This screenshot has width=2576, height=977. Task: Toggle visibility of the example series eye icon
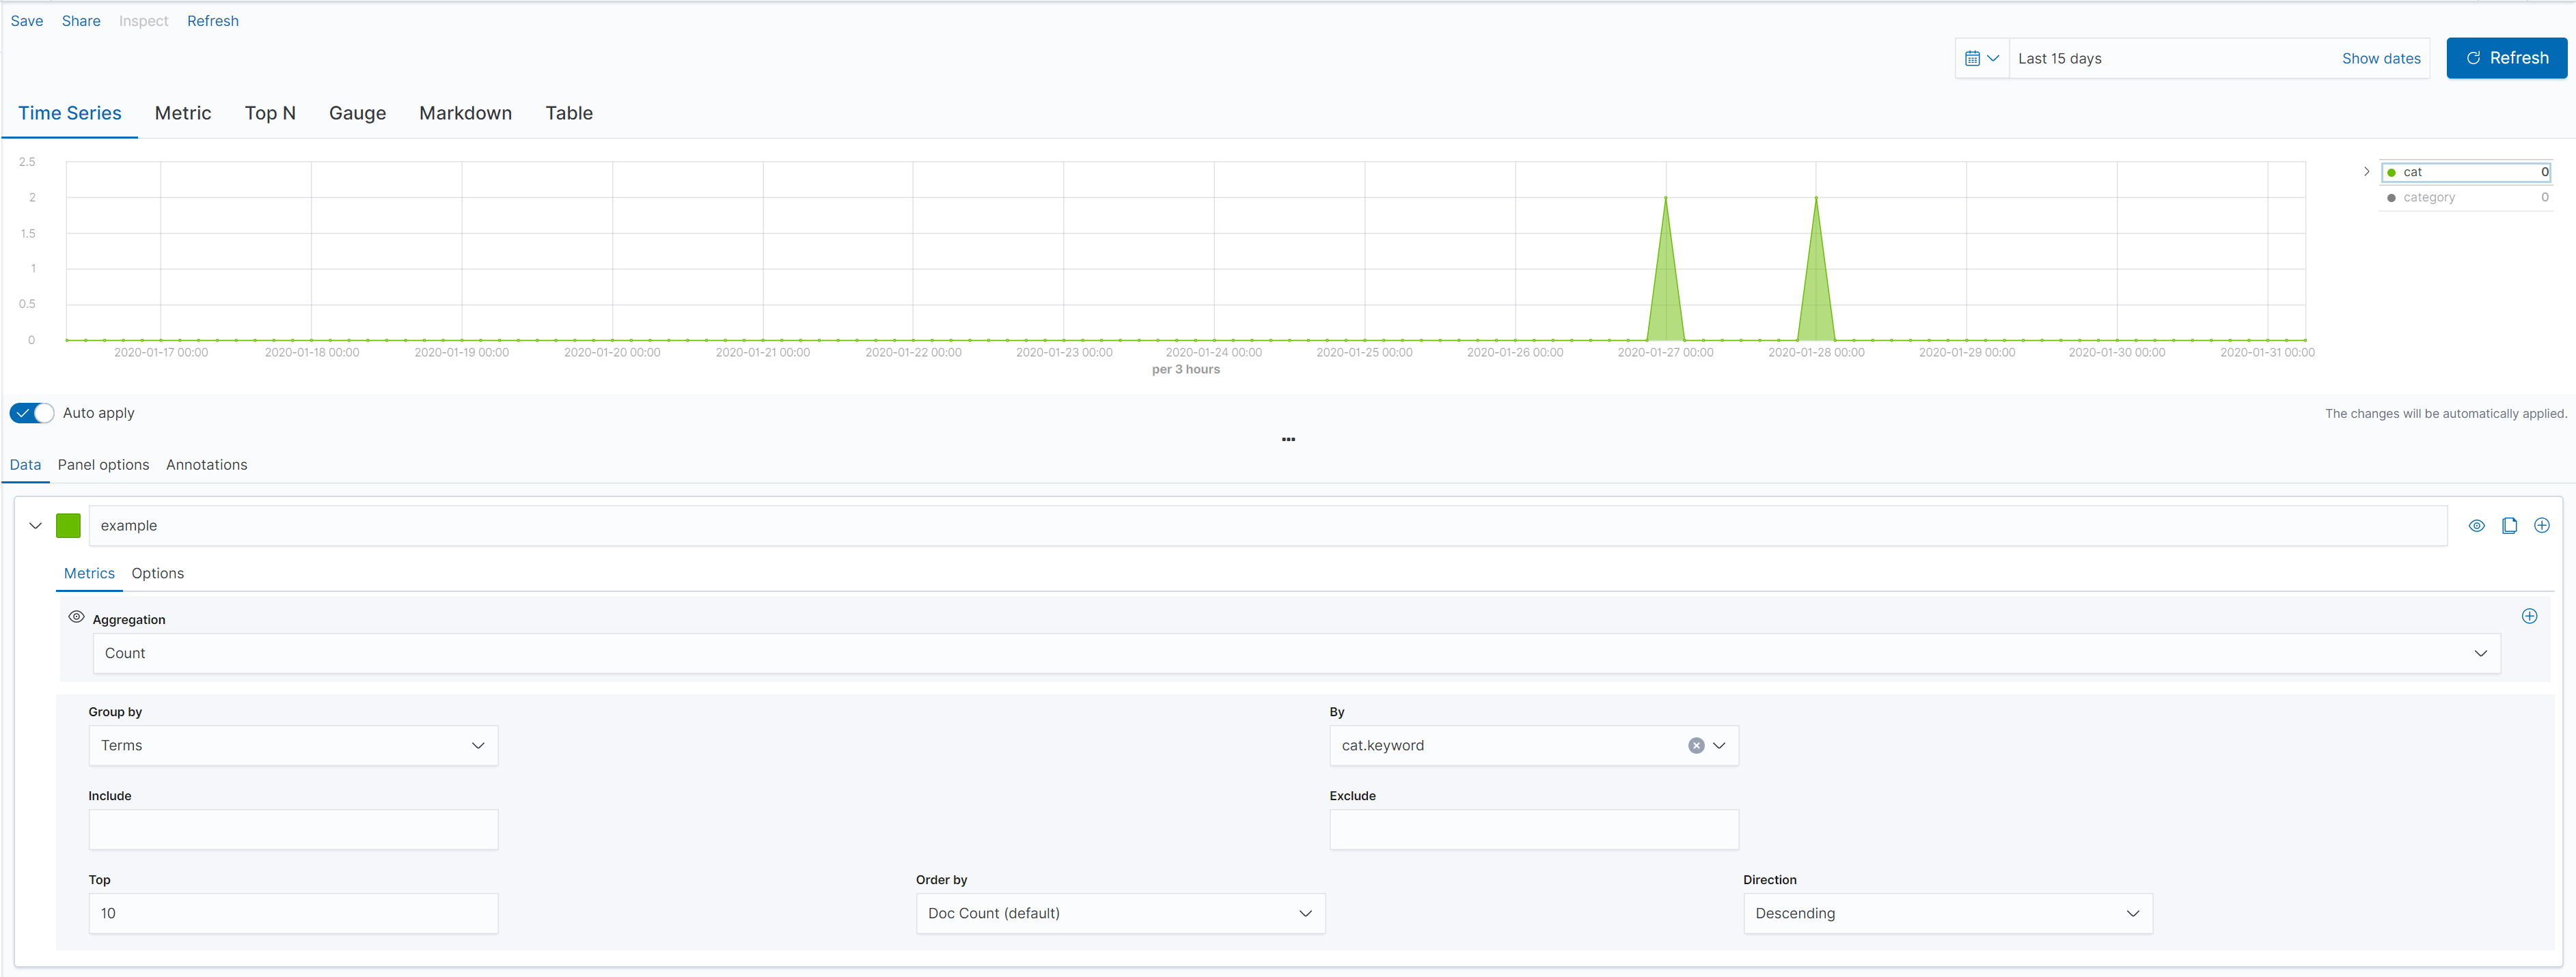2477,526
